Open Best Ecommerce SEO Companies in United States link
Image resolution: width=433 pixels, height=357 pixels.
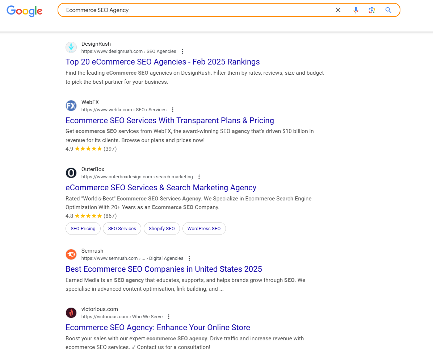(164, 269)
